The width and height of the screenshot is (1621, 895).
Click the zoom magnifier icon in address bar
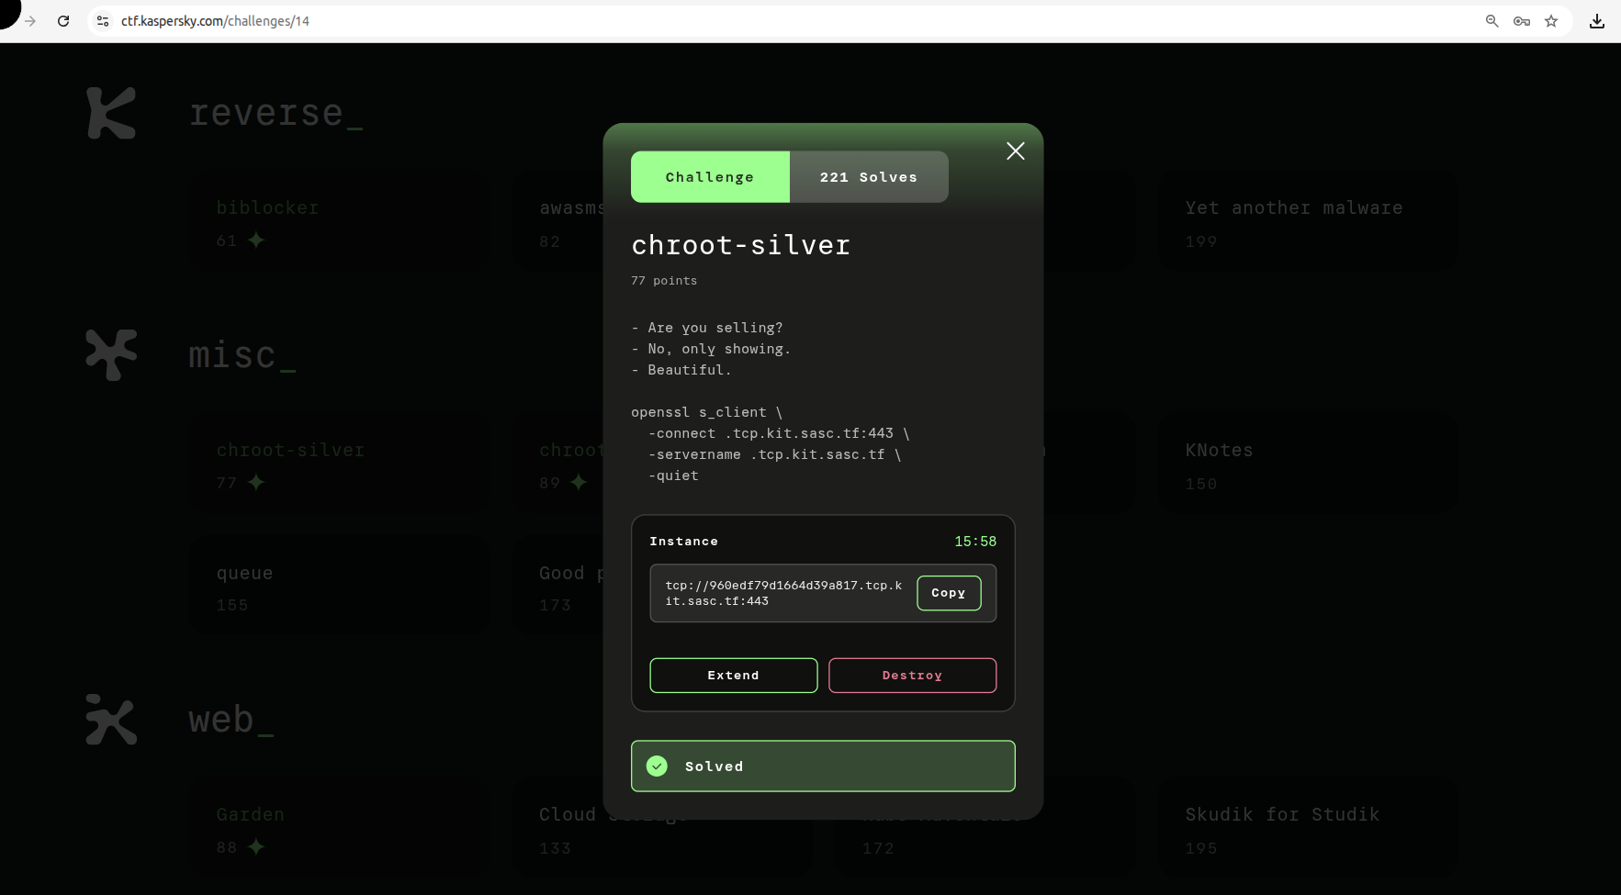click(1492, 21)
